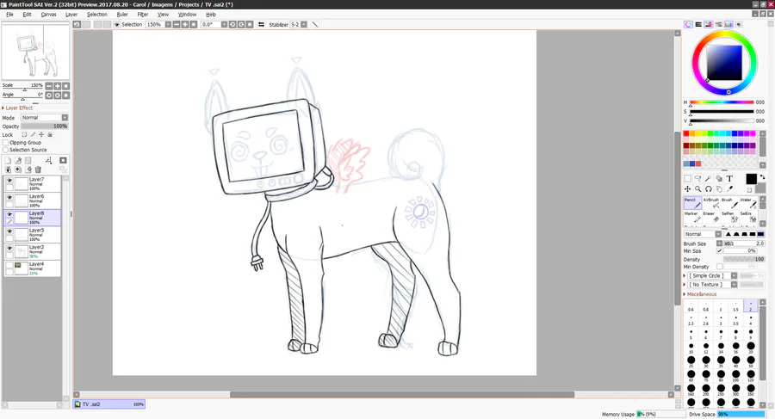The height and width of the screenshot is (419, 775).
Task: Hide Layer5 using its eye icon
Action: (x=9, y=231)
